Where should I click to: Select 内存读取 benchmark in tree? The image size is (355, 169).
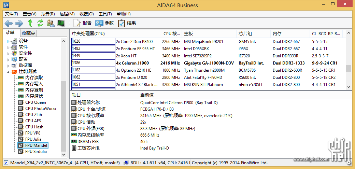coord(34,78)
